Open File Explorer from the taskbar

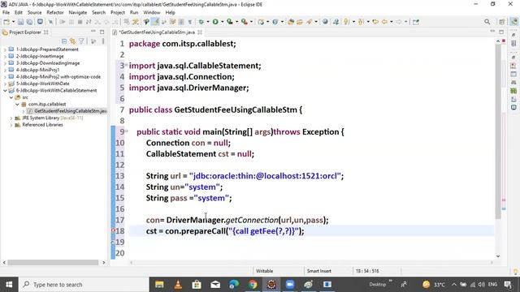coord(159,285)
